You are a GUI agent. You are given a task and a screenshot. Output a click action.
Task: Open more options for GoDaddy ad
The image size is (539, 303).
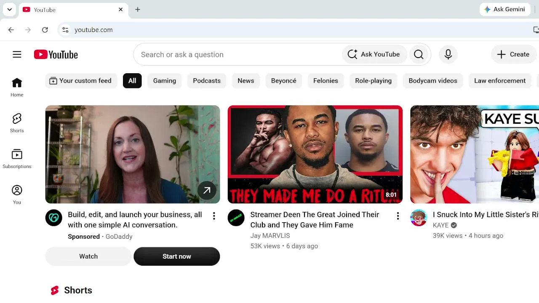214,216
